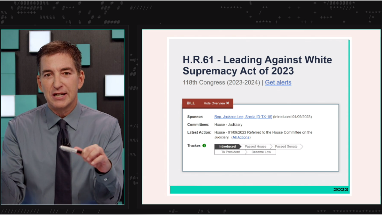
Task: Click the H.R.61 bill title heading
Action: tap(257, 65)
